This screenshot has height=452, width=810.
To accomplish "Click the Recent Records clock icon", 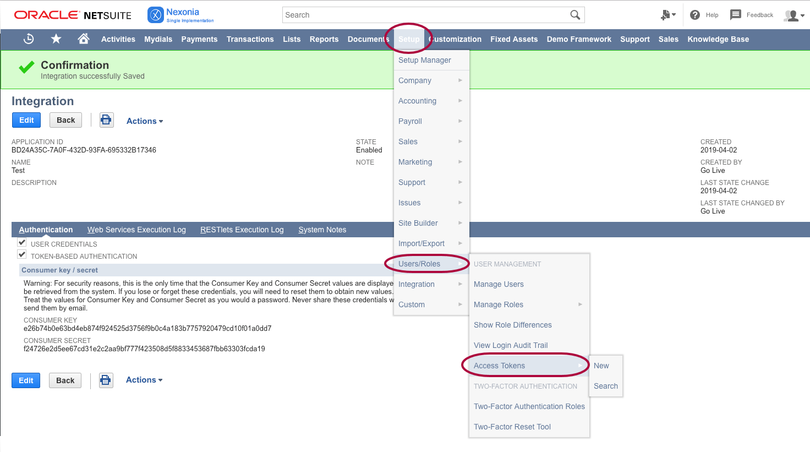I will point(29,39).
